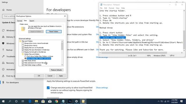Switch to the View tab
186x104 pixels.
pyautogui.click(x=25, y=21)
